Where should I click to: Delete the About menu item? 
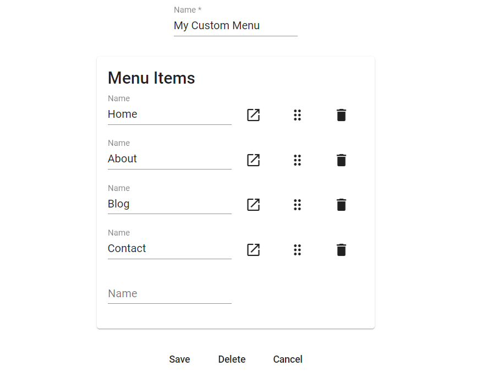pyautogui.click(x=341, y=160)
